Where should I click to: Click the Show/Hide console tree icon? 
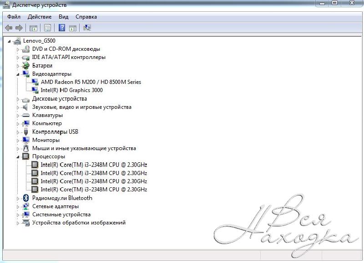[x=33, y=28]
